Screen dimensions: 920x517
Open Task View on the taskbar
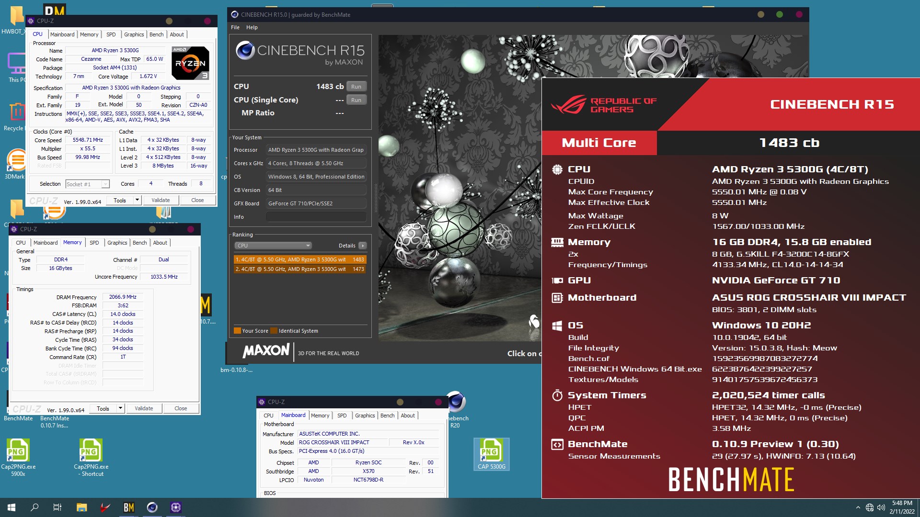click(x=57, y=507)
